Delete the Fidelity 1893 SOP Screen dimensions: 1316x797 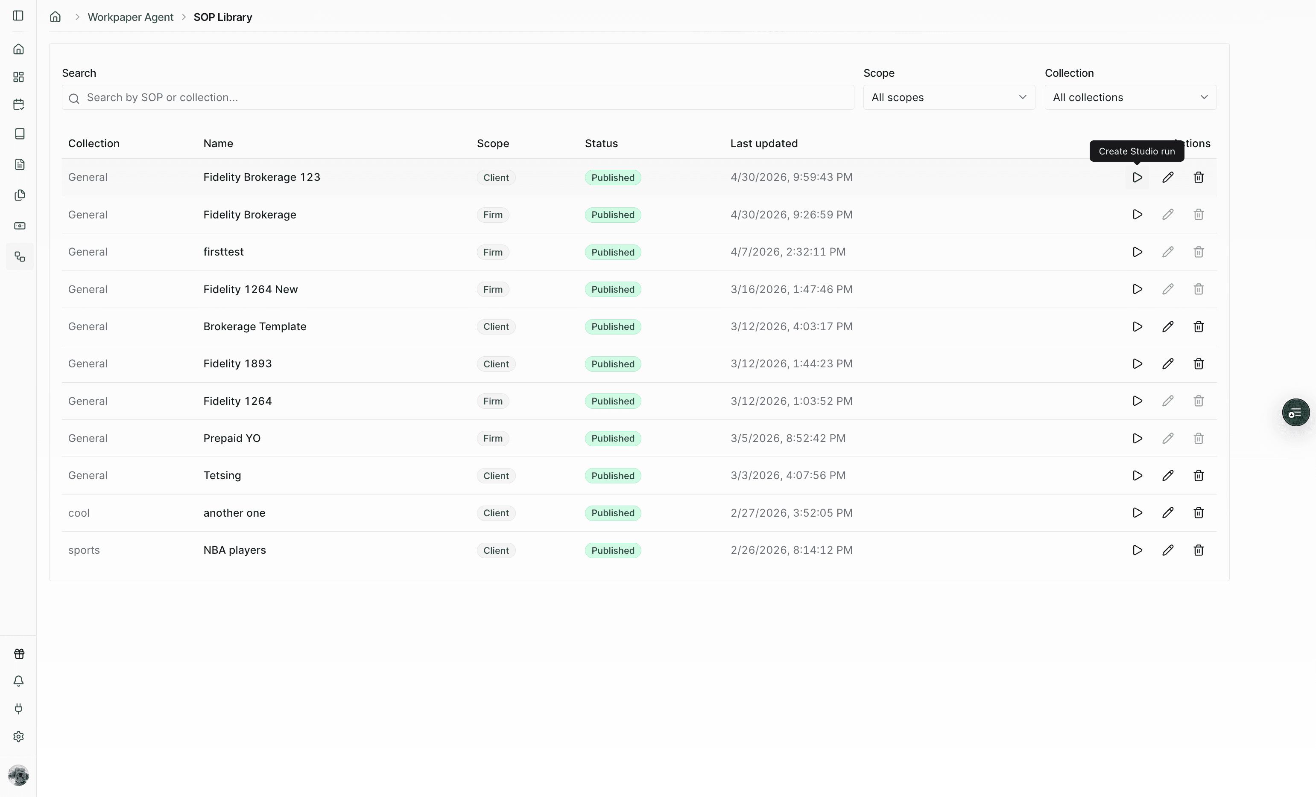pos(1199,364)
